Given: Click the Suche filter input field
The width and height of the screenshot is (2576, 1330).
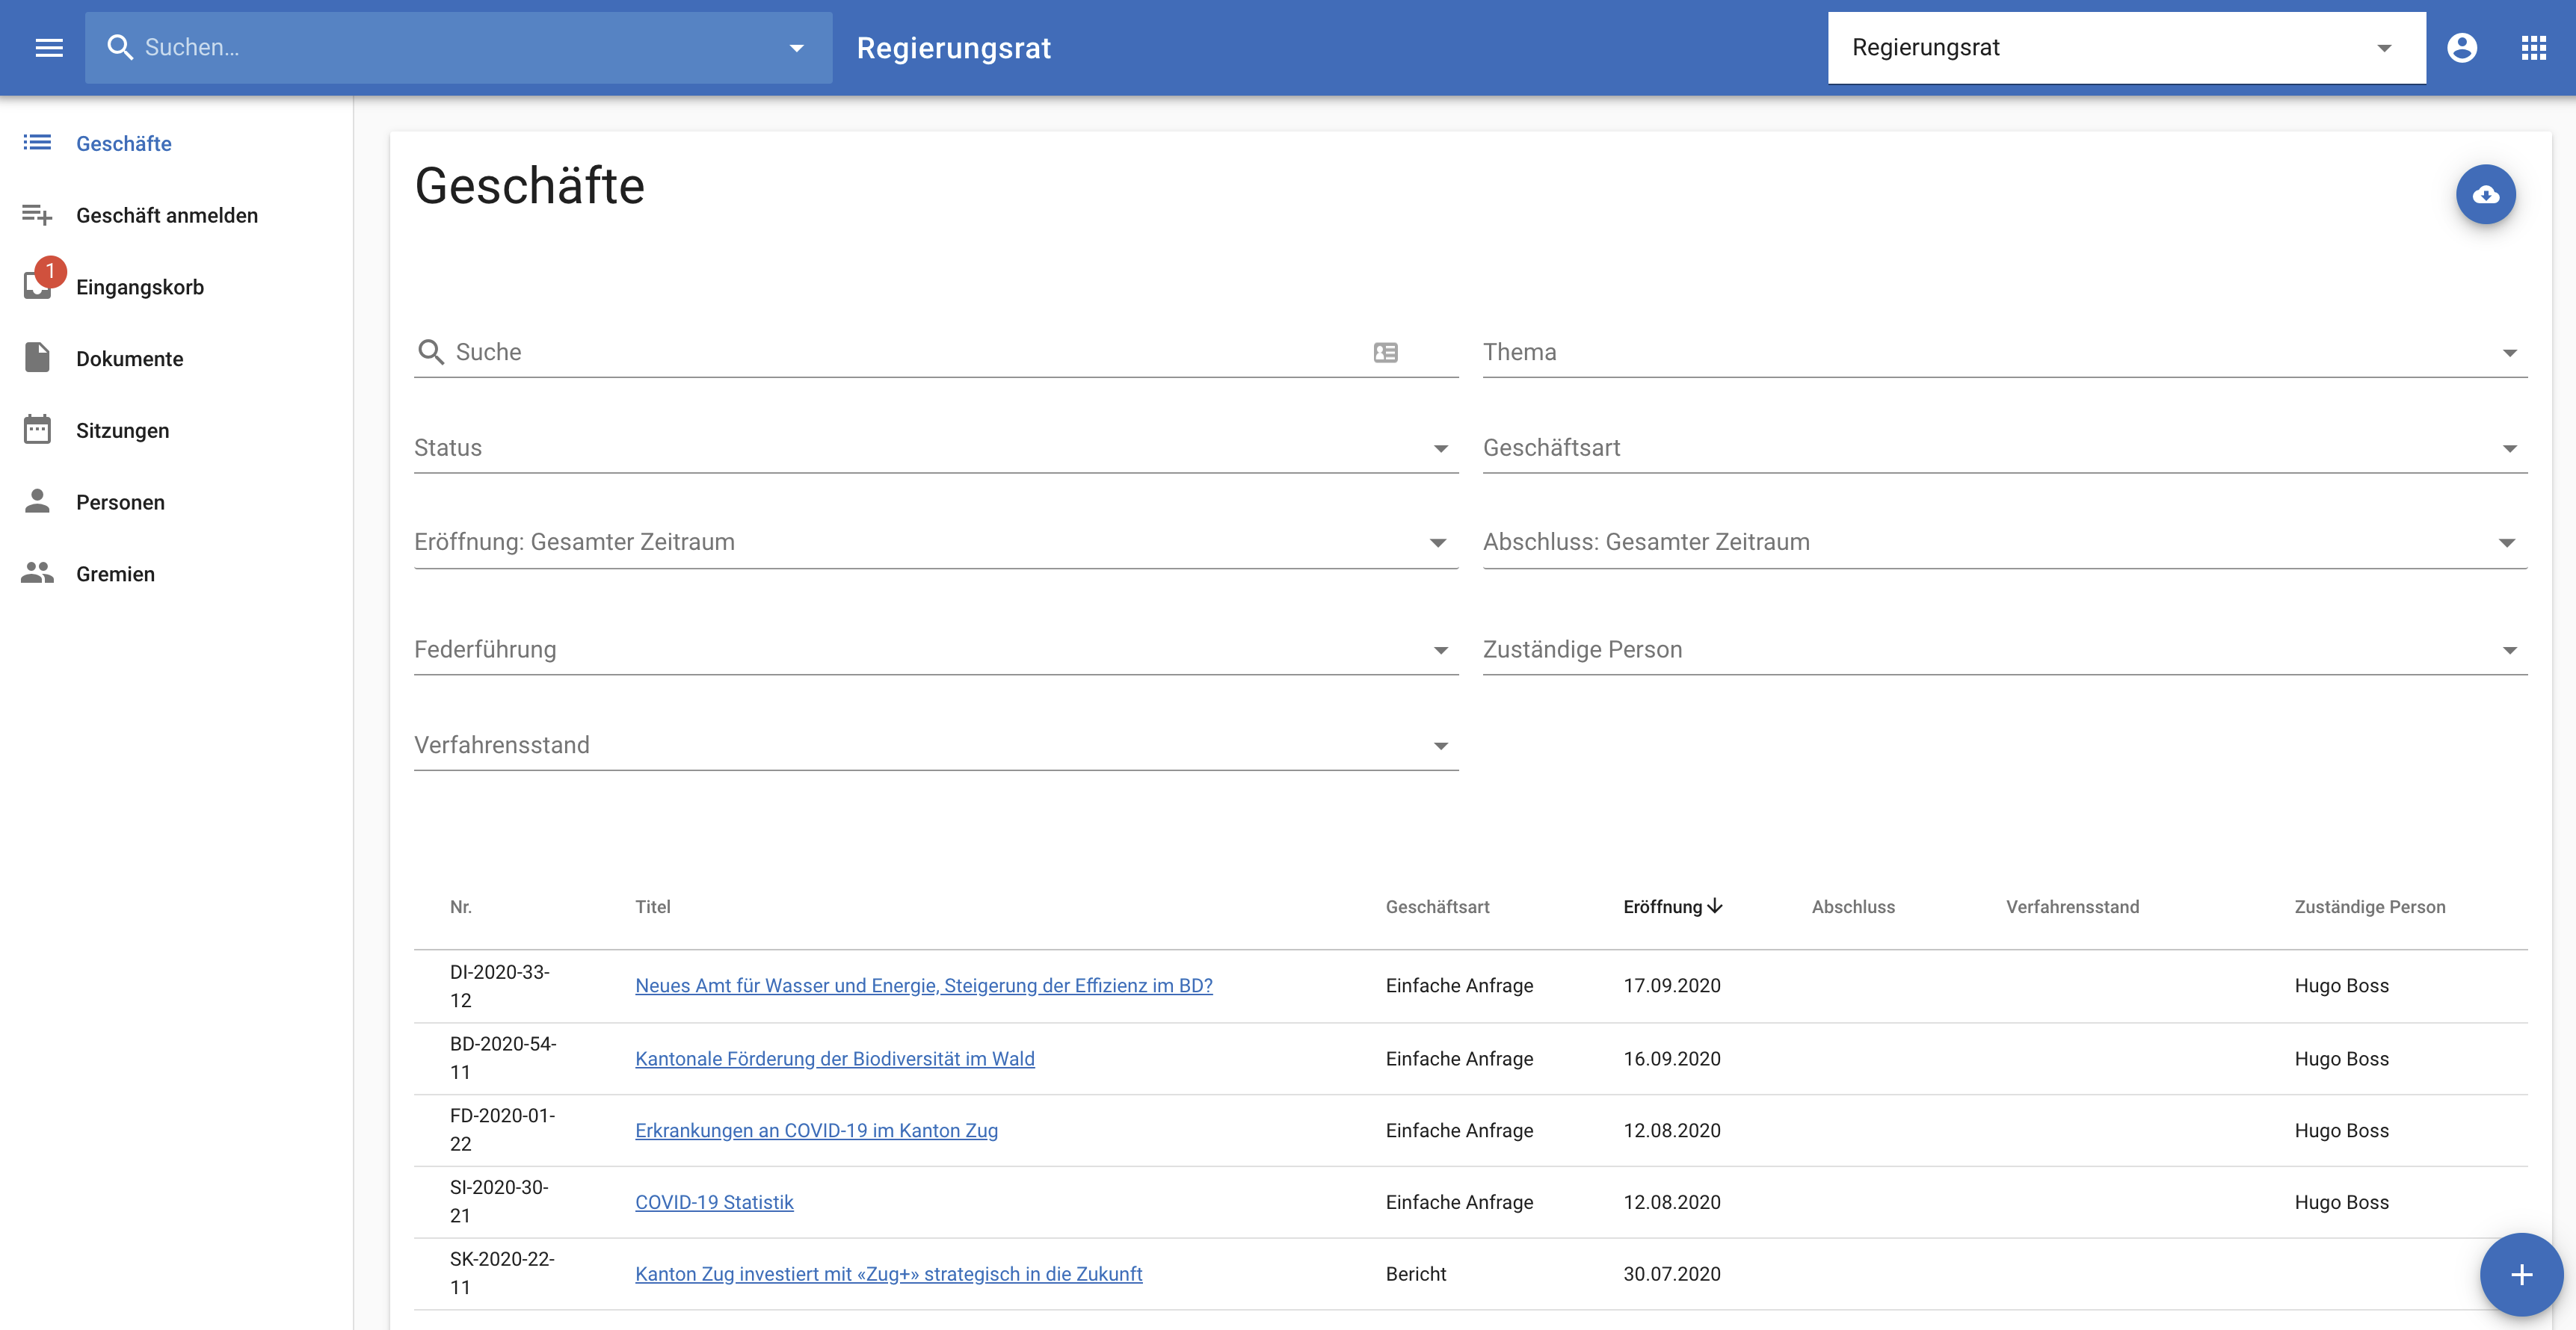Looking at the screenshot, I should click(900, 353).
